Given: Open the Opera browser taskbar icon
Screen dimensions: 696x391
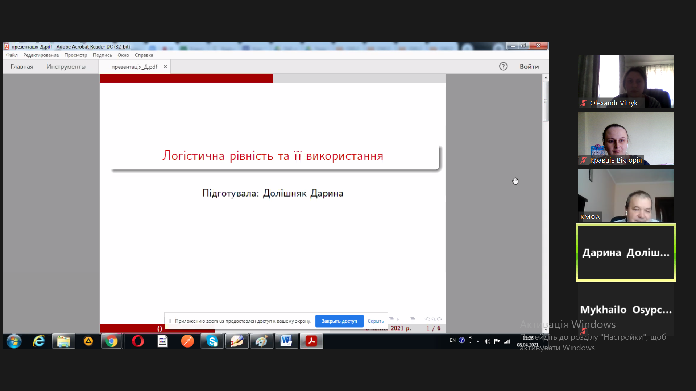Looking at the screenshot, I should coord(138,341).
